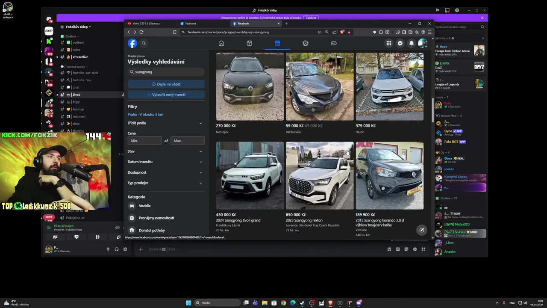Click the Vozidla category icon
Image resolution: width=547 pixels, height=308 pixels.
[132, 206]
